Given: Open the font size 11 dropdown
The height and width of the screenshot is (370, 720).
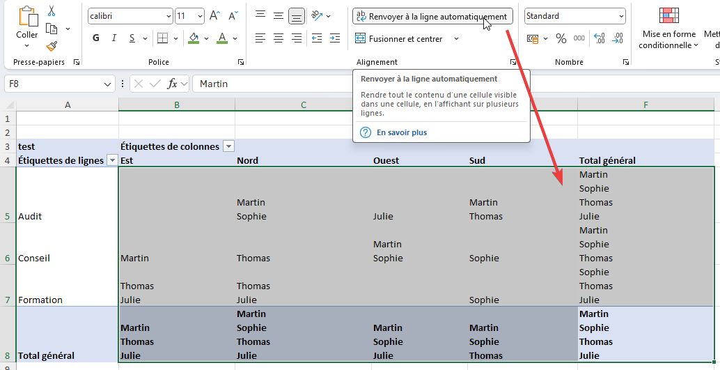Looking at the screenshot, I should coord(200,16).
